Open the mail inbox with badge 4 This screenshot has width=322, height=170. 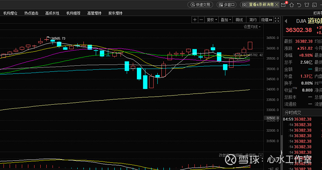(x=284, y=5)
